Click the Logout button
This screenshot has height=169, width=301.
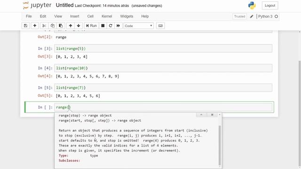pos(270,6)
